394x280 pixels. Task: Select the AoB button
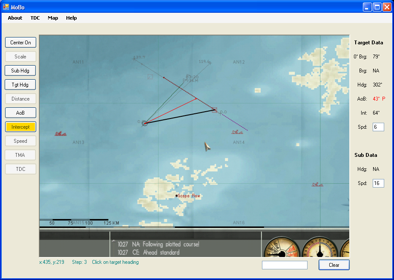[20, 113]
